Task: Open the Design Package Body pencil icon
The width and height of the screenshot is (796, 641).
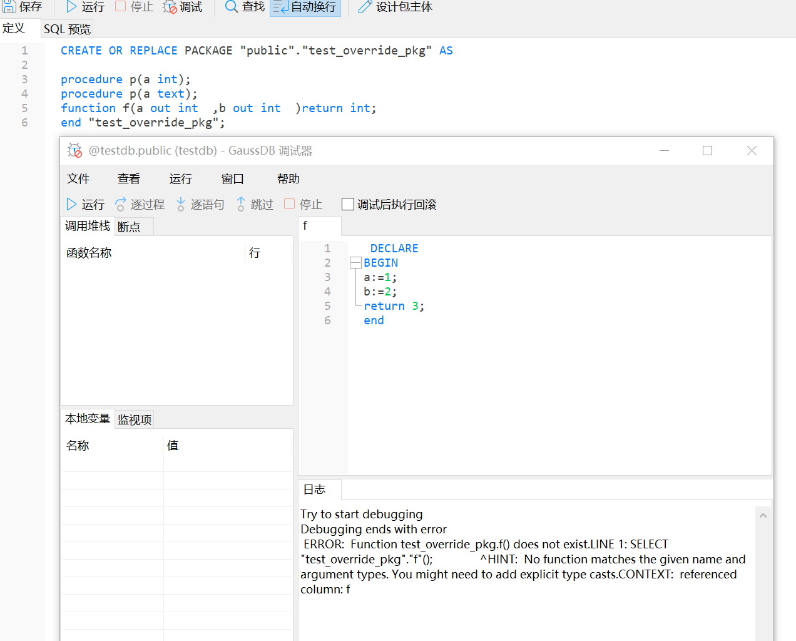Action: [x=365, y=7]
